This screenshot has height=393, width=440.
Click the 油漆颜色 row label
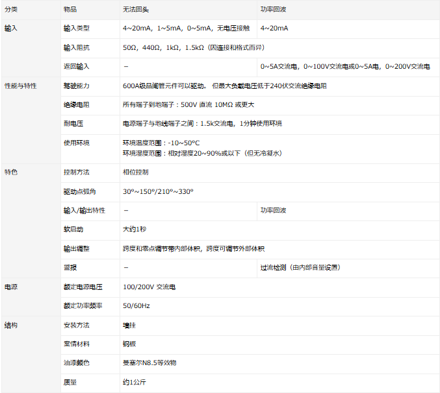pos(77,363)
